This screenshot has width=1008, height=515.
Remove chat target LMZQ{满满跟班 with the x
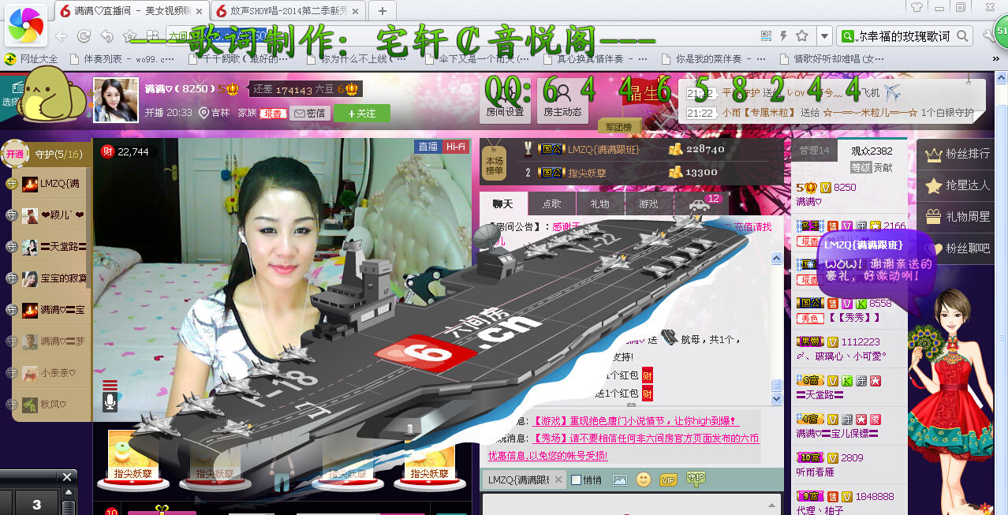point(558,480)
